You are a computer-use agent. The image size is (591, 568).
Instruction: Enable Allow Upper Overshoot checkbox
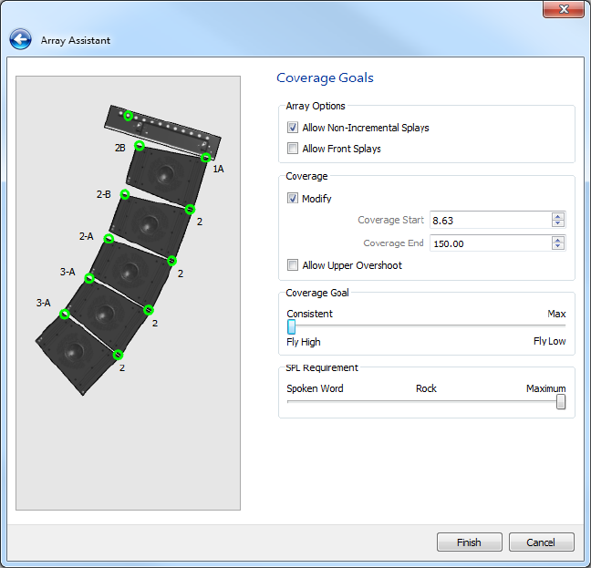[x=293, y=265]
